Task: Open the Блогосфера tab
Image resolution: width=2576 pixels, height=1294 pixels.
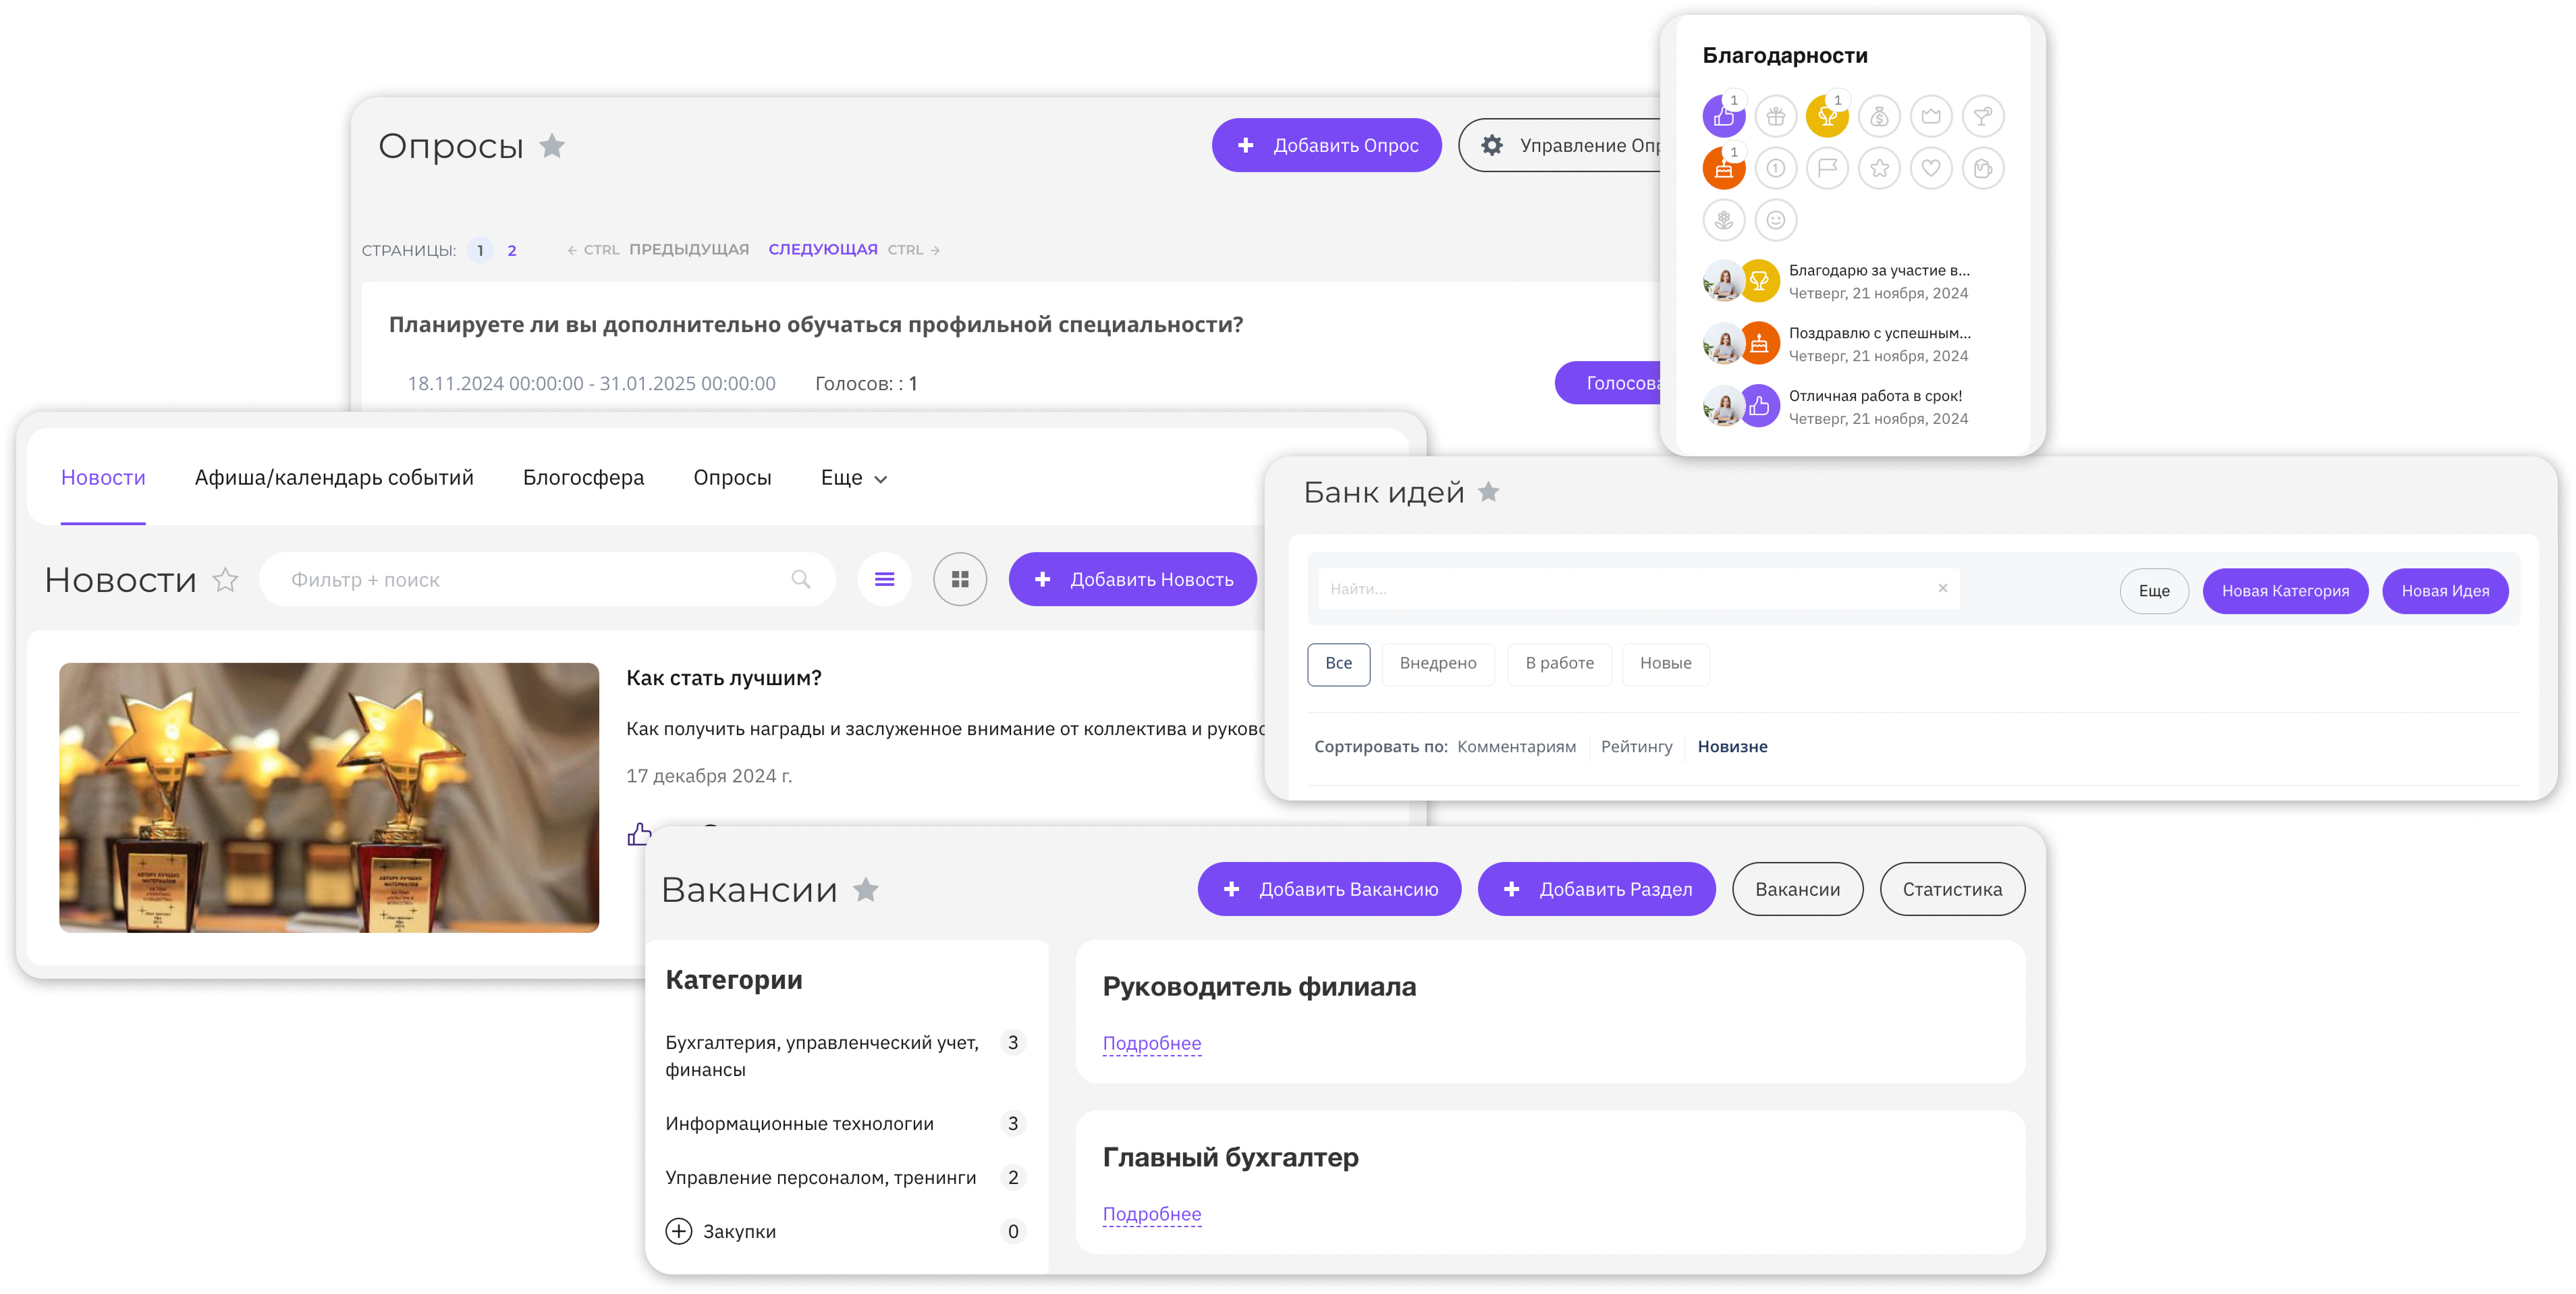Action: (x=583, y=478)
